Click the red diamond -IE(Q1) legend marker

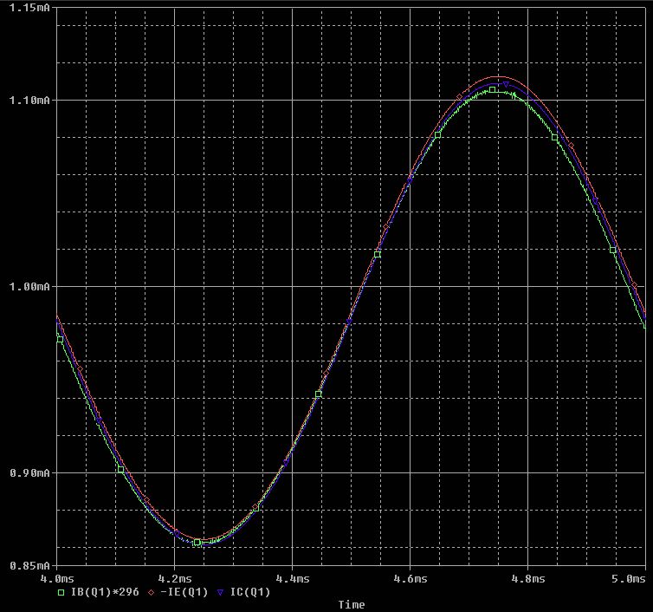tap(152, 592)
